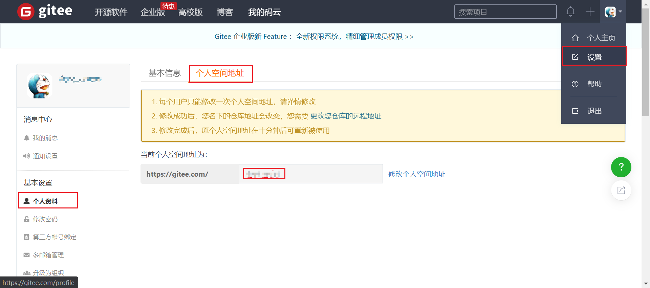
Task: Open 开源软件 in top navigation
Action: 111,12
